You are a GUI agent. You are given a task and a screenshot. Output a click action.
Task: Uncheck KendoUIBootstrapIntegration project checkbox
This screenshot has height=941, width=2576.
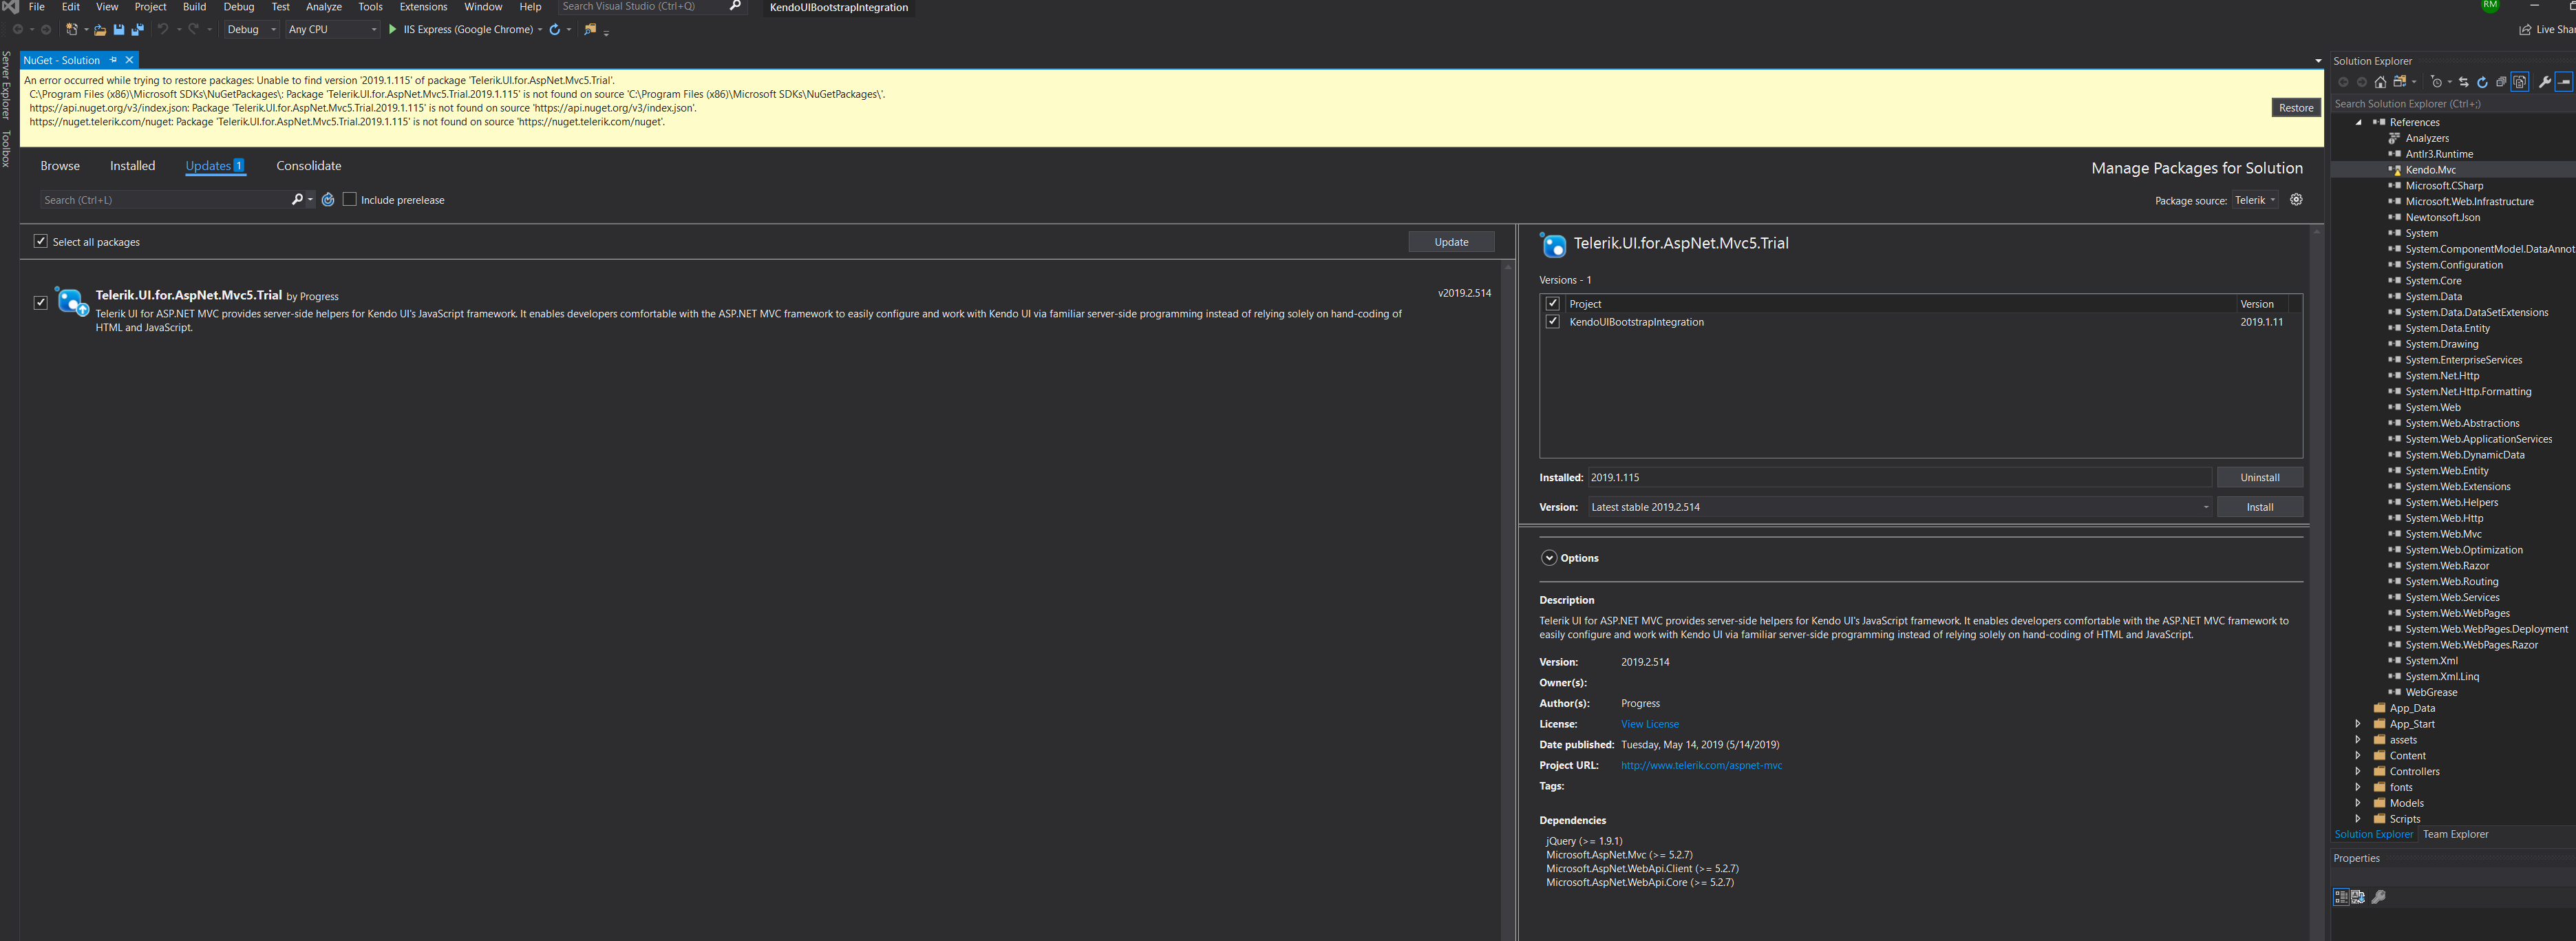point(1552,322)
